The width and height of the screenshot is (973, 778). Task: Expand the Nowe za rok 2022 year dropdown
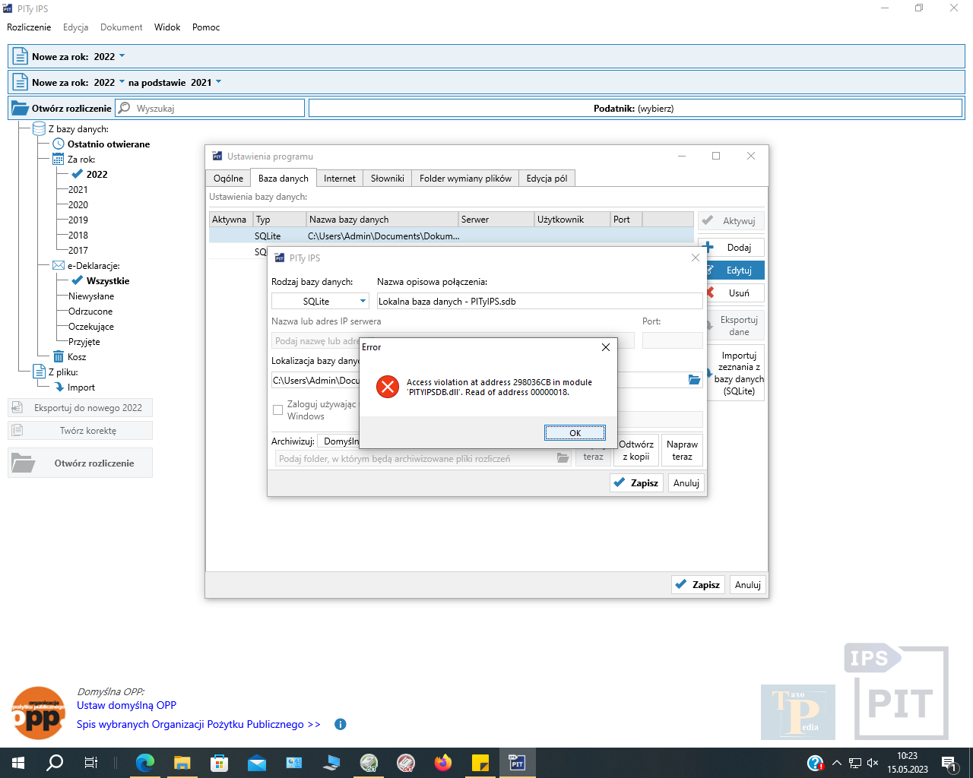click(122, 56)
